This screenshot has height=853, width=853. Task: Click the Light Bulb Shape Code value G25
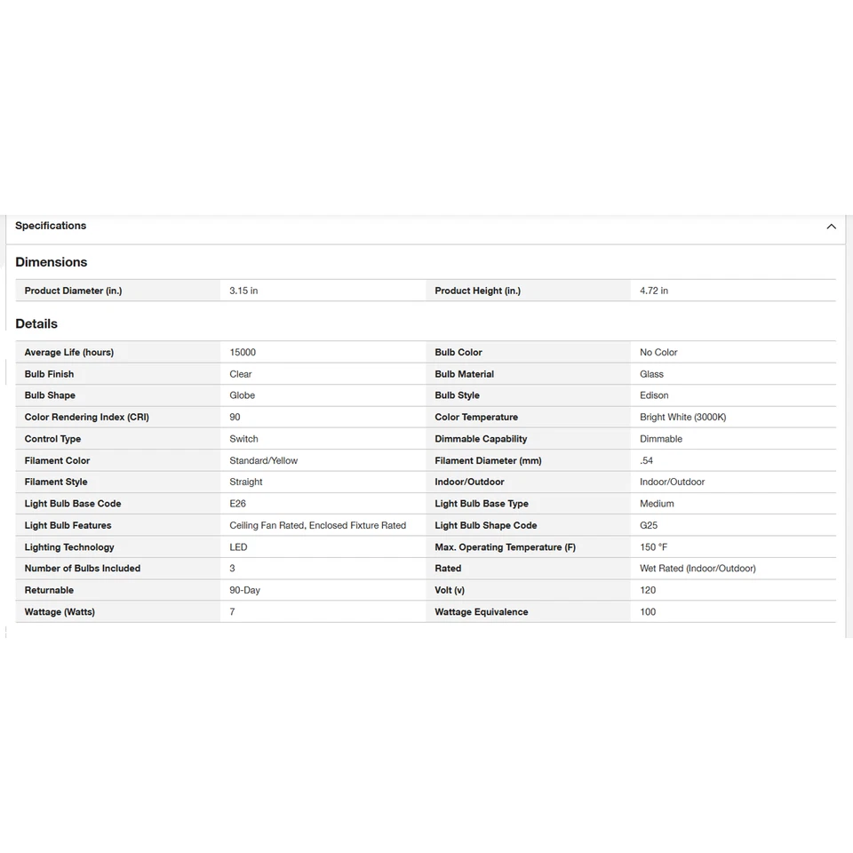[x=649, y=525]
